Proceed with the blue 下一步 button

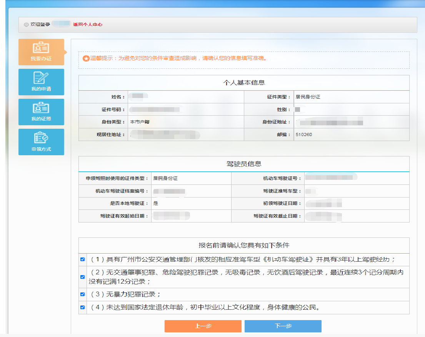(x=283, y=326)
